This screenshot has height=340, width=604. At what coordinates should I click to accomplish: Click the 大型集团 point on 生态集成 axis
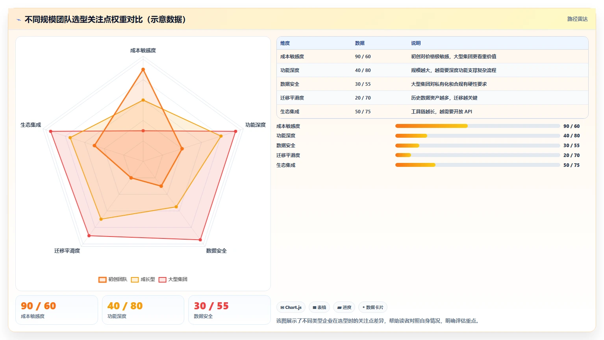51,131
